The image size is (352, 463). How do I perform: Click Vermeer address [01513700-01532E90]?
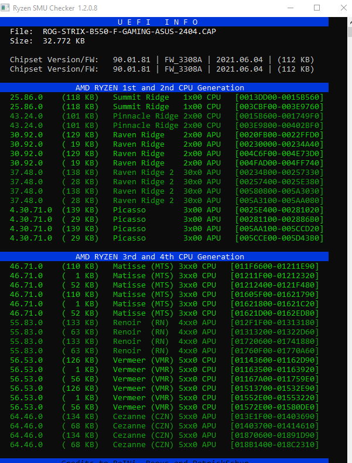point(275,388)
